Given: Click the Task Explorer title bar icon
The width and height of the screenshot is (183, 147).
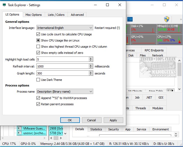Looking at the screenshot, I should [4, 5].
